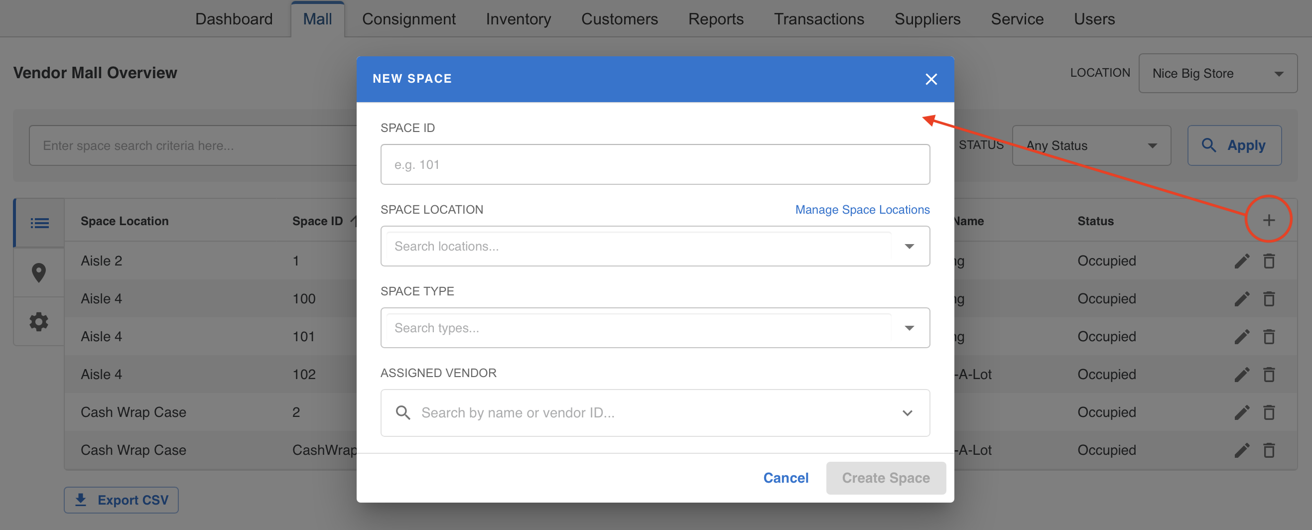Export the spaces list as CSV
Screen dimensions: 1312x530
pos(121,500)
